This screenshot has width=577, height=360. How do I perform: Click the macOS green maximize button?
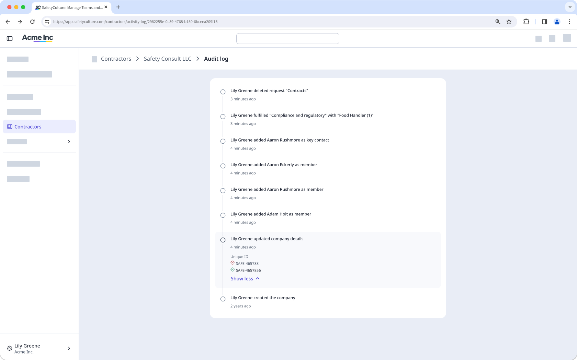[23, 7]
